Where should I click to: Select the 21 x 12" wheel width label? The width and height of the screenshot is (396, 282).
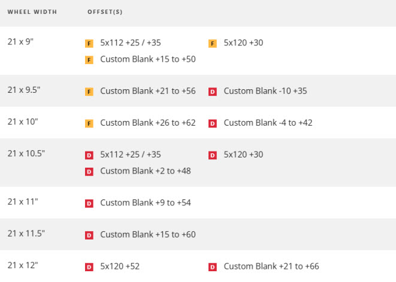pos(23,265)
